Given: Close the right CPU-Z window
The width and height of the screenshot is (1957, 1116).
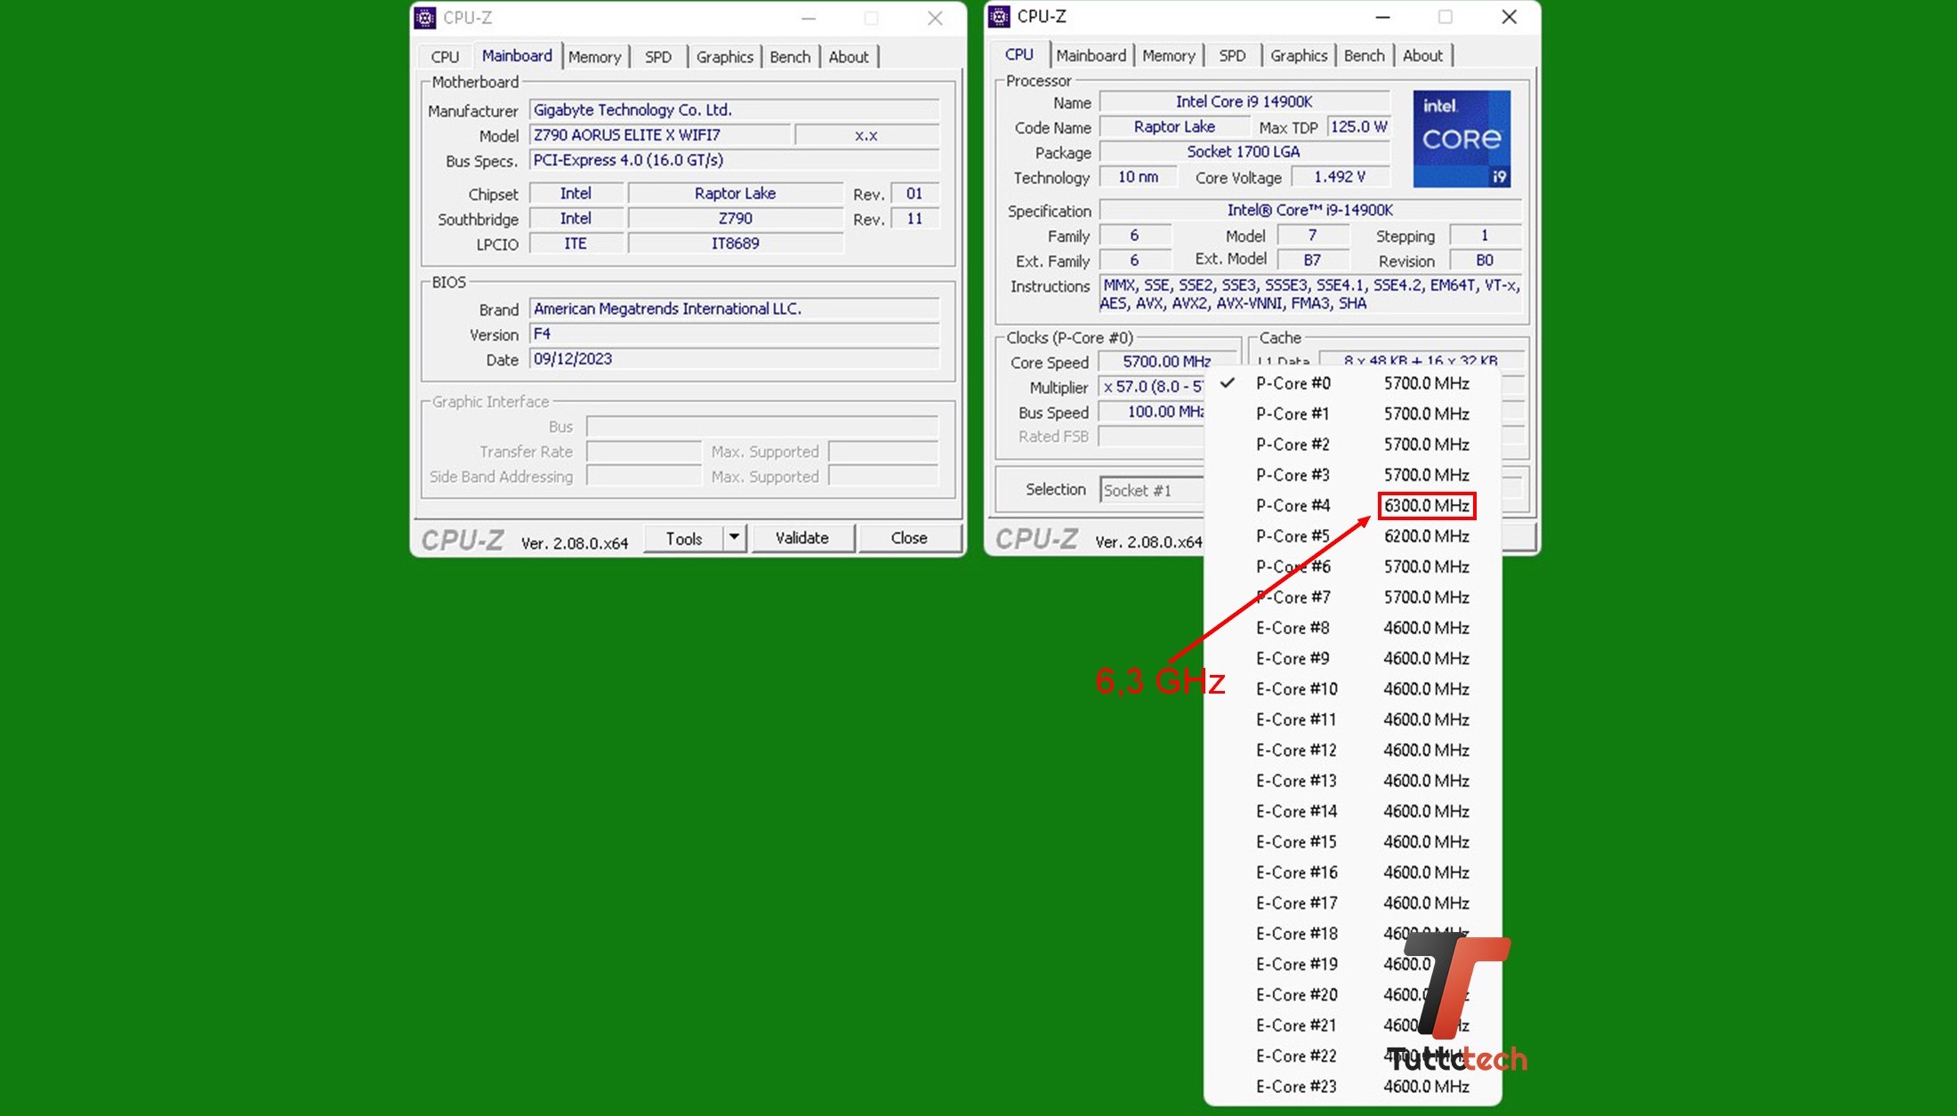Looking at the screenshot, I should tap(1509, 17).
